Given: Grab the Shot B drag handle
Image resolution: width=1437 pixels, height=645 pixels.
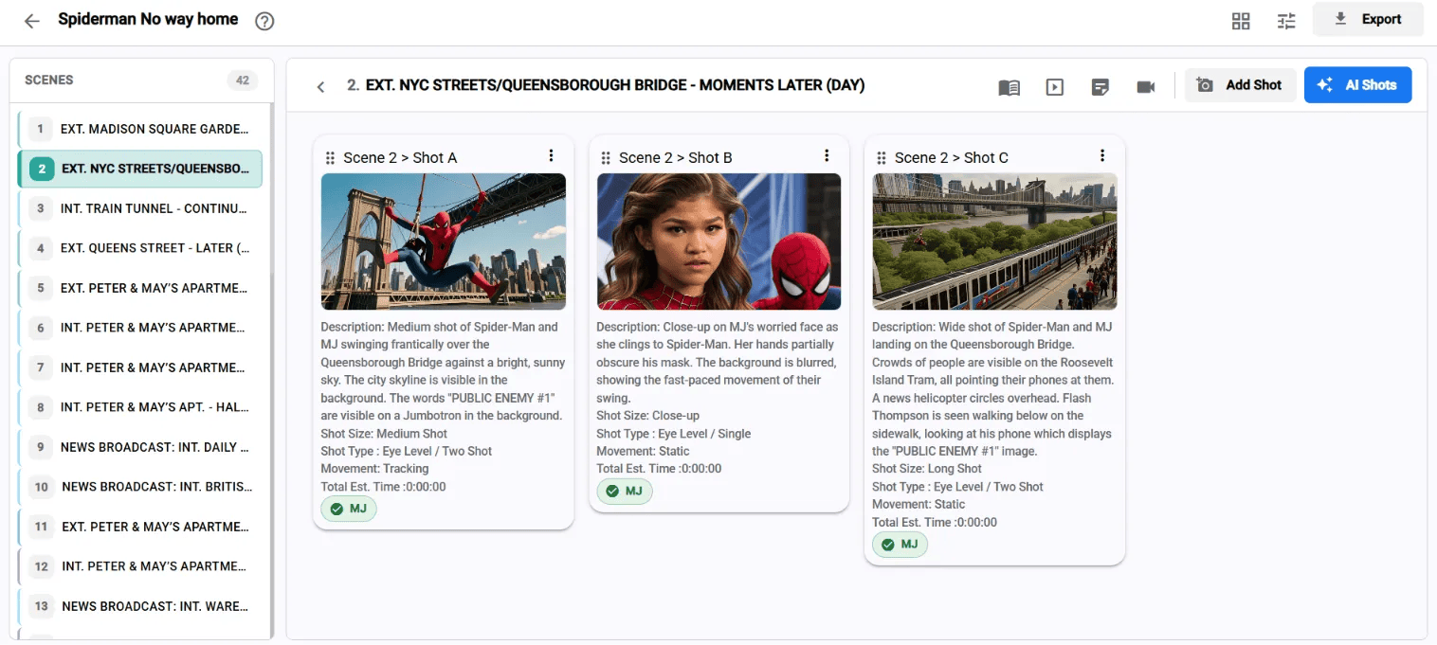Looking at the screenshot, I should [x=606, y=158].
